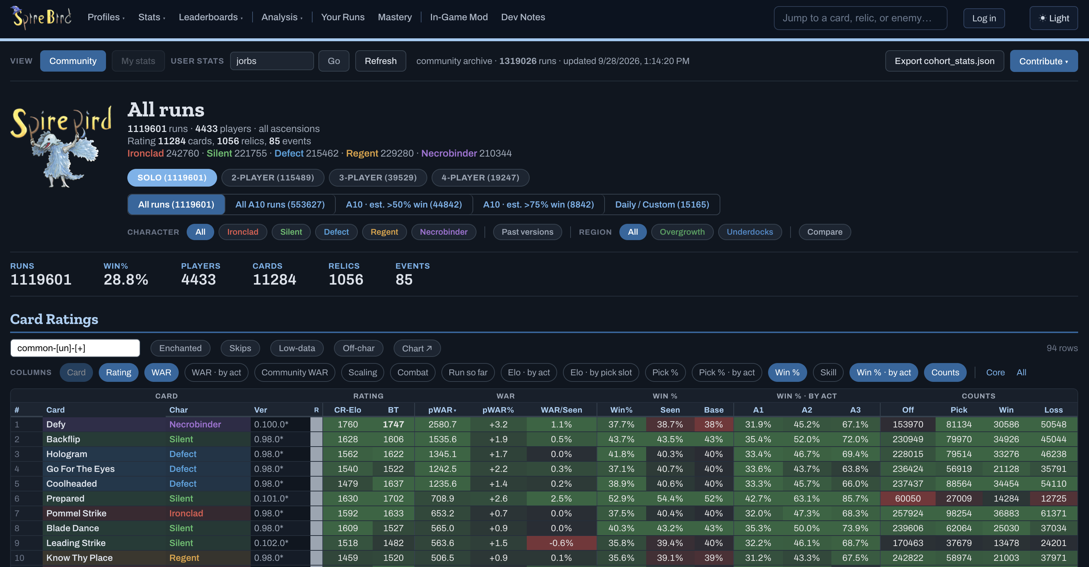The height and width of the screenshot is (567, 1089).
Task: Open Your Runs page
Action: [x=342, y=17]
